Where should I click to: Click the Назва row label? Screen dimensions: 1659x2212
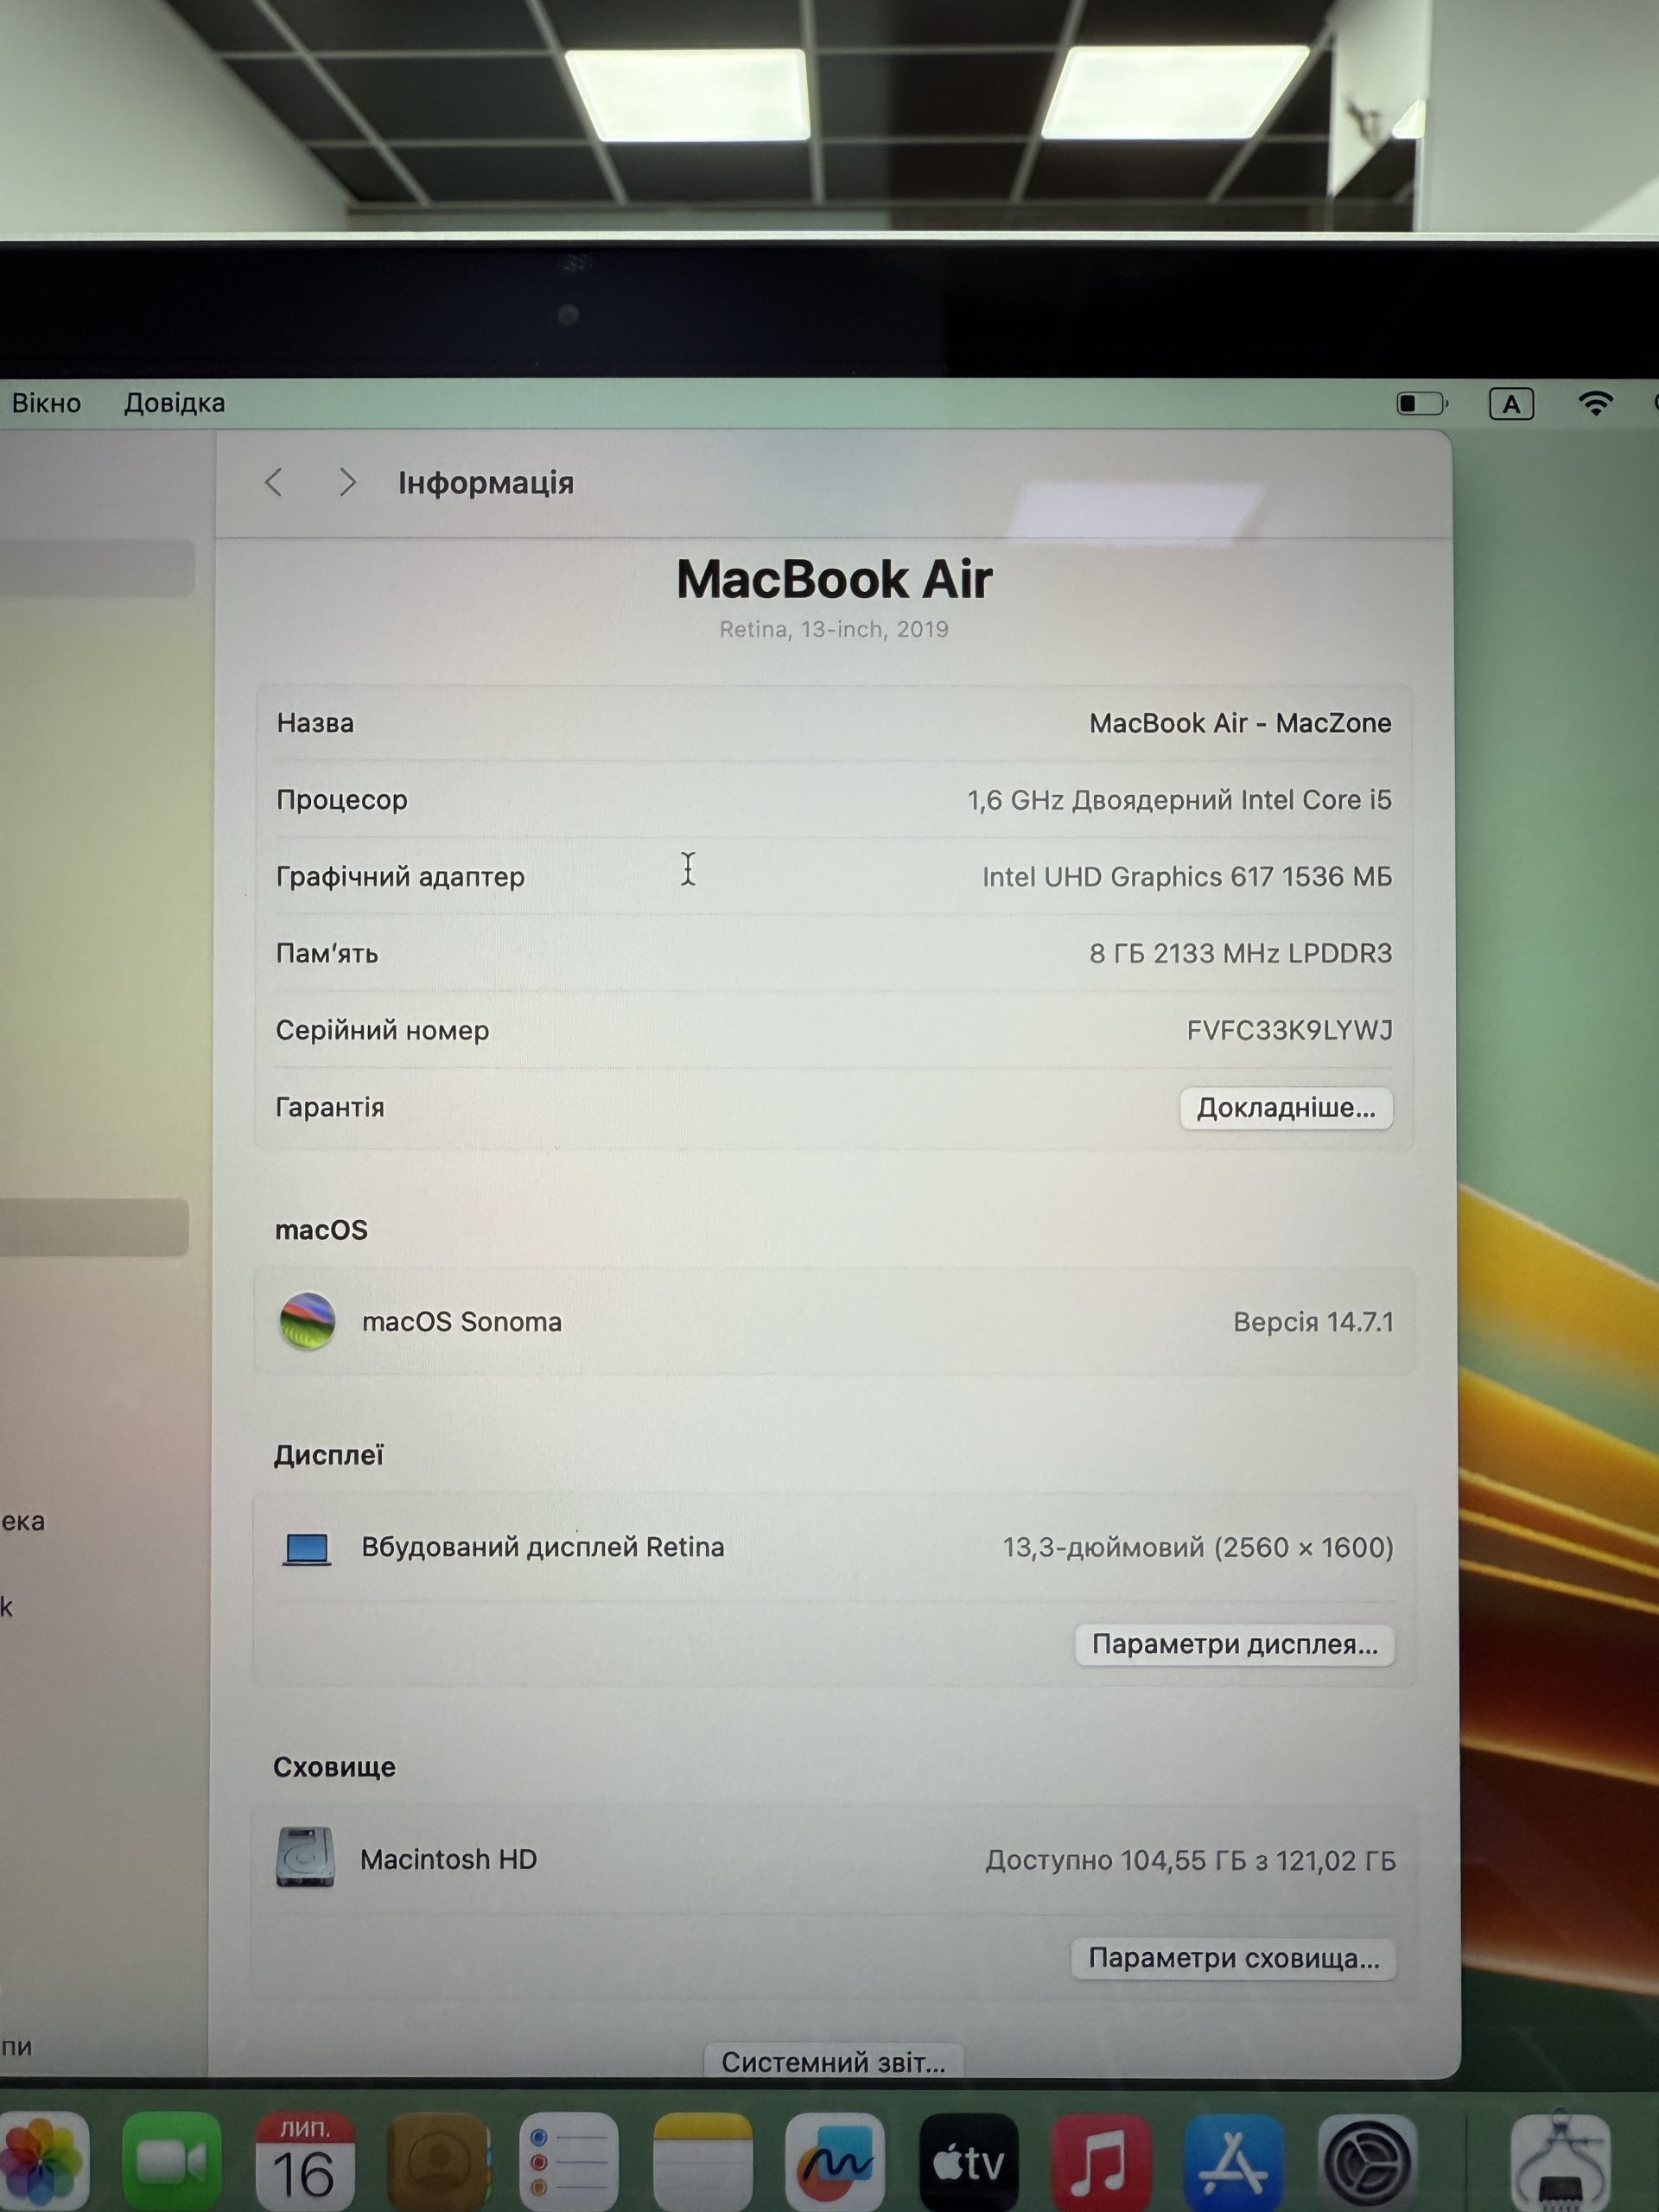[315, 723]
